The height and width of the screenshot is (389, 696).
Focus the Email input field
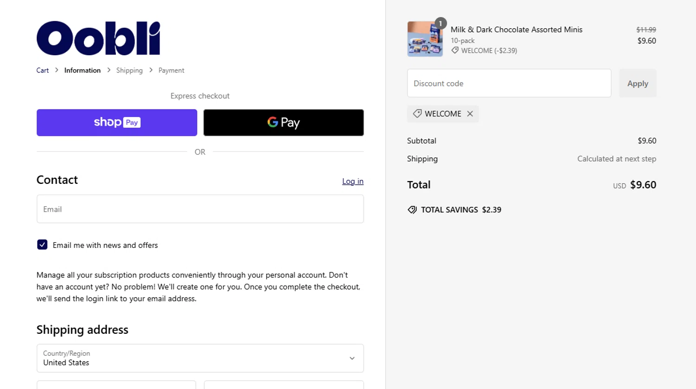coord(200,209)
